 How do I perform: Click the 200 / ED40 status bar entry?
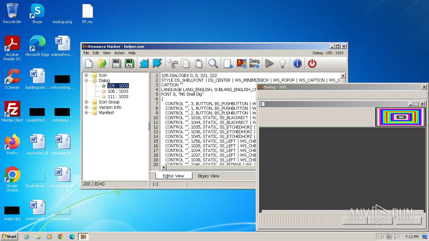click(x=115, y=184)
